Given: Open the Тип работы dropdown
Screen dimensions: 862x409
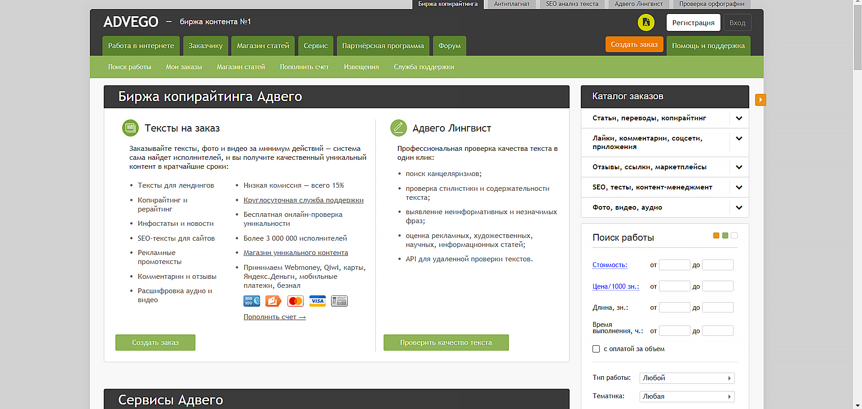Looking at the screenshot, I should 687,378.
